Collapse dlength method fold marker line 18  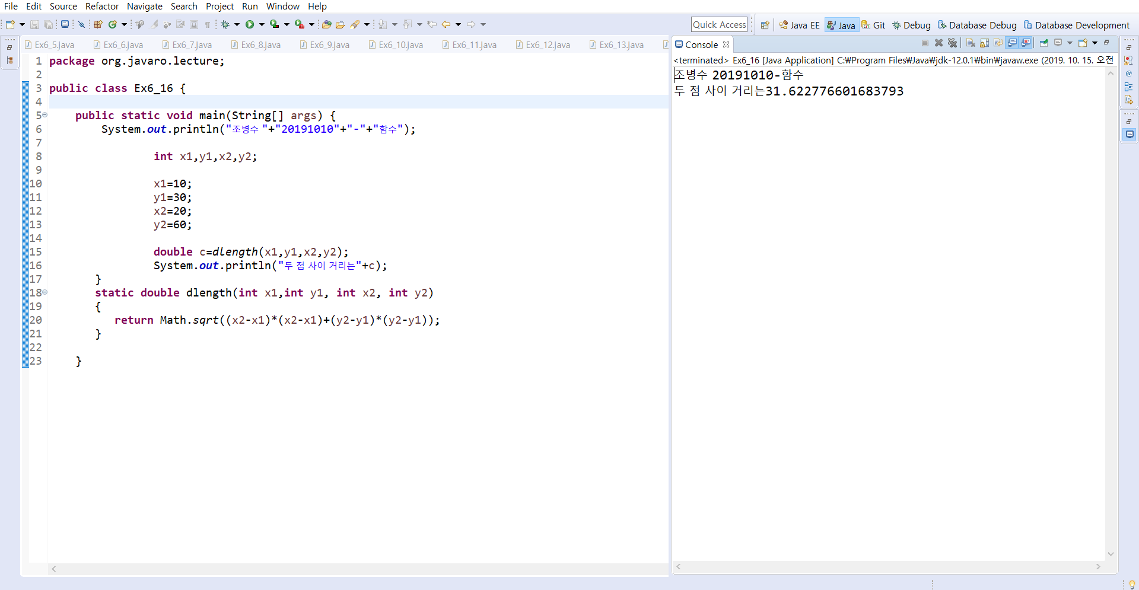pos(44,292)
